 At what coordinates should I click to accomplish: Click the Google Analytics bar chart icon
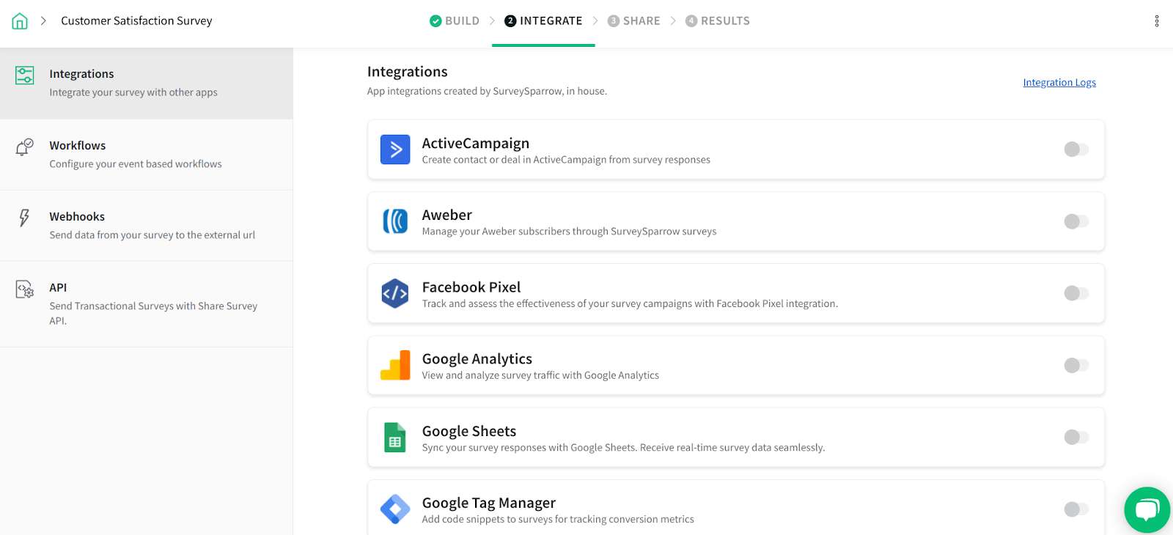(395, 365)
